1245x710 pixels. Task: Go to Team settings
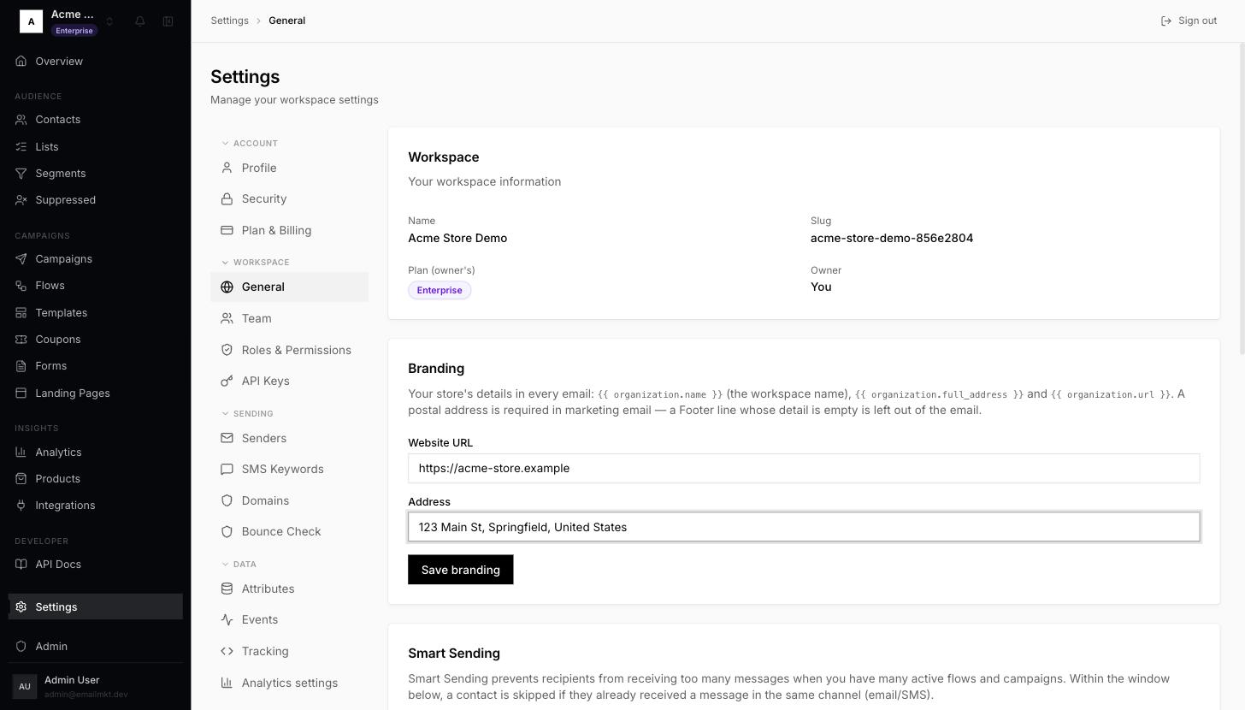(x=289, y=319)
